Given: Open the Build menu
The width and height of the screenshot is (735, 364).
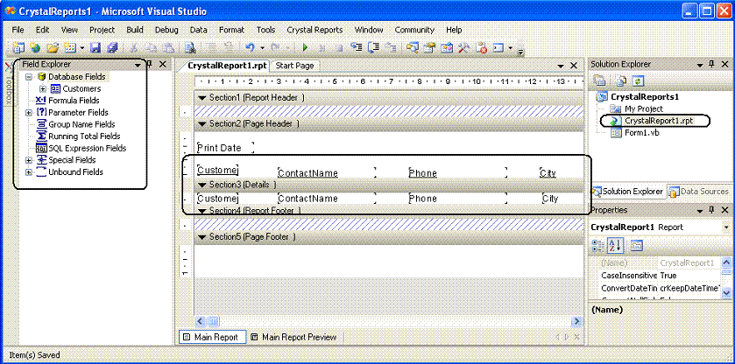Looking at the screenshot, I should pos(135,30).
